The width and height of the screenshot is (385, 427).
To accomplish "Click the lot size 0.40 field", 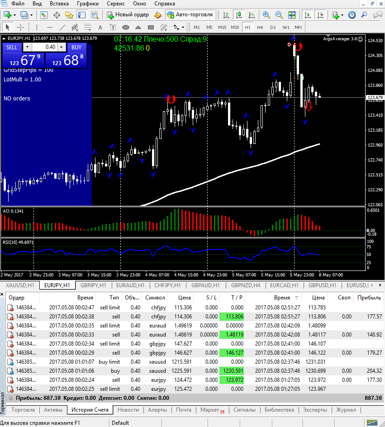I will click(x=44, y=47).
